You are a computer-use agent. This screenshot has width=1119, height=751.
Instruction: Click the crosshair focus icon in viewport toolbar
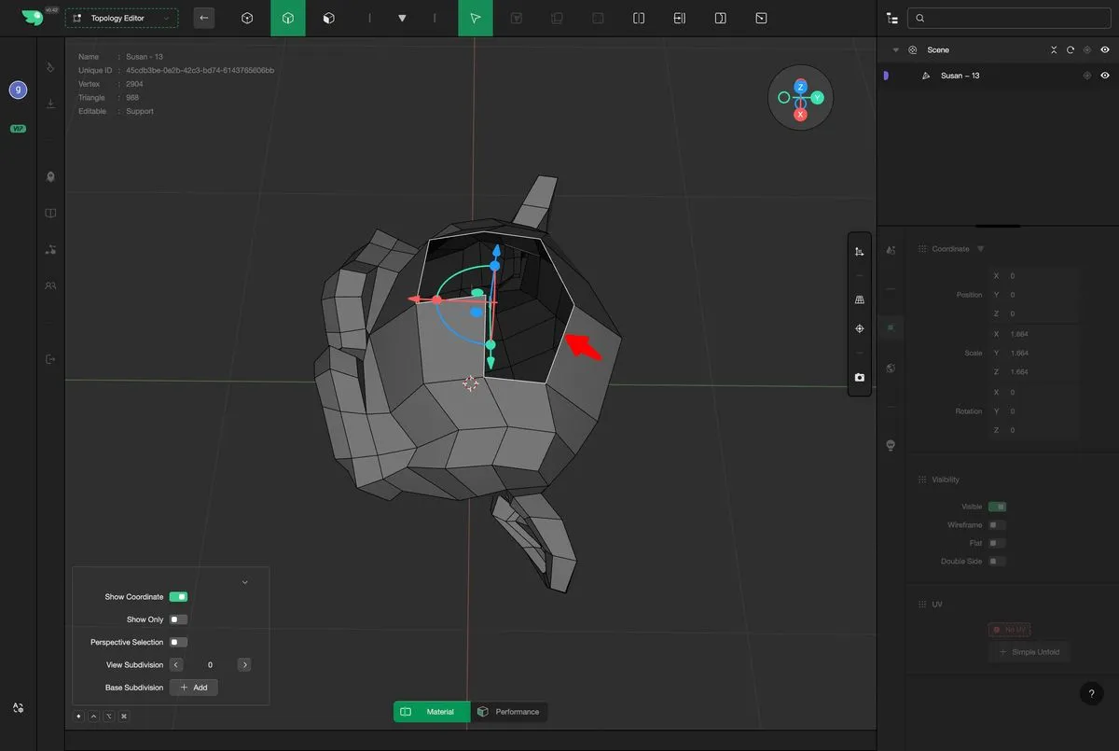[x=859, y=328]
